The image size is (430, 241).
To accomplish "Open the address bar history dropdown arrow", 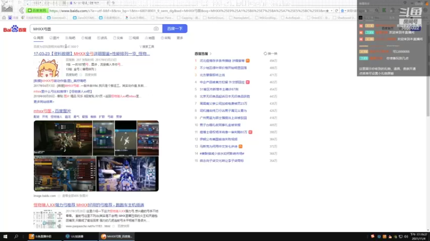I will (x=332, y=11).
